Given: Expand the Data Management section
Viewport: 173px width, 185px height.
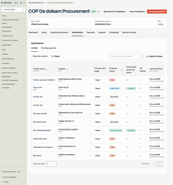Looking at the screenshot, I should [13, 84].
